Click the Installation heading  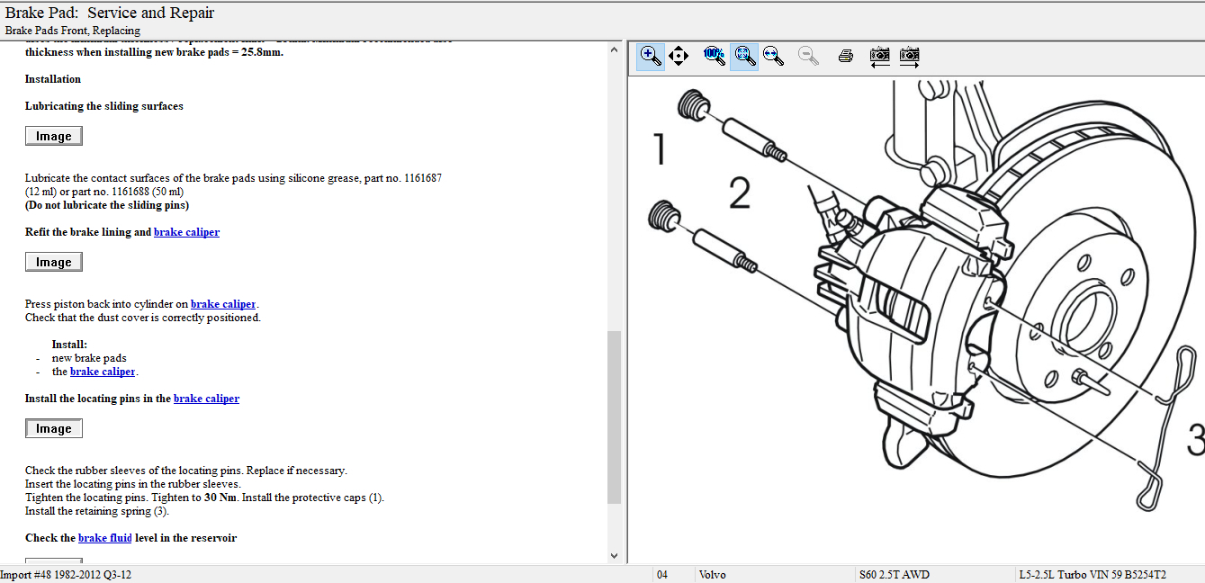[53, 79]
